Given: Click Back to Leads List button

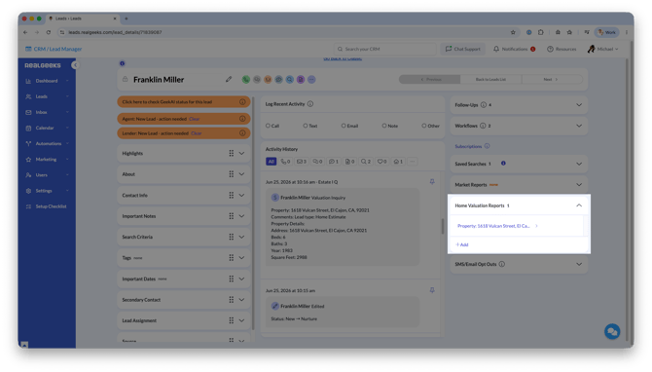Looking at the screenshot, I should tap(490, 80).
